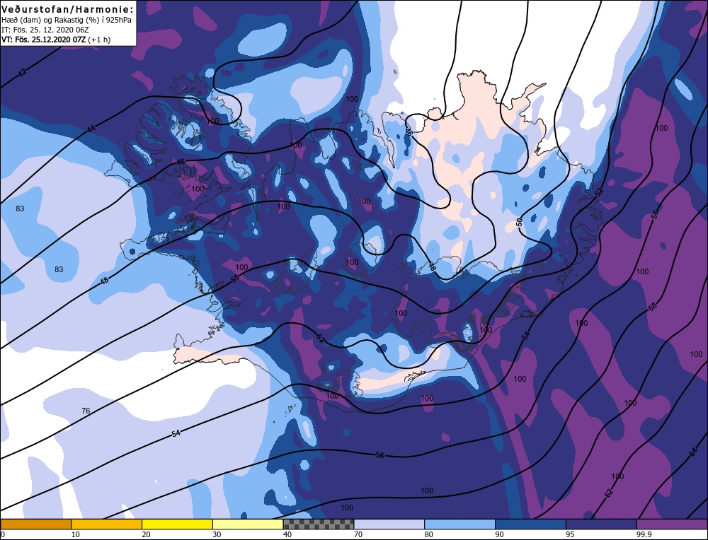Pick the light blue 80–90 legend swatch

(x=459, y=524)
